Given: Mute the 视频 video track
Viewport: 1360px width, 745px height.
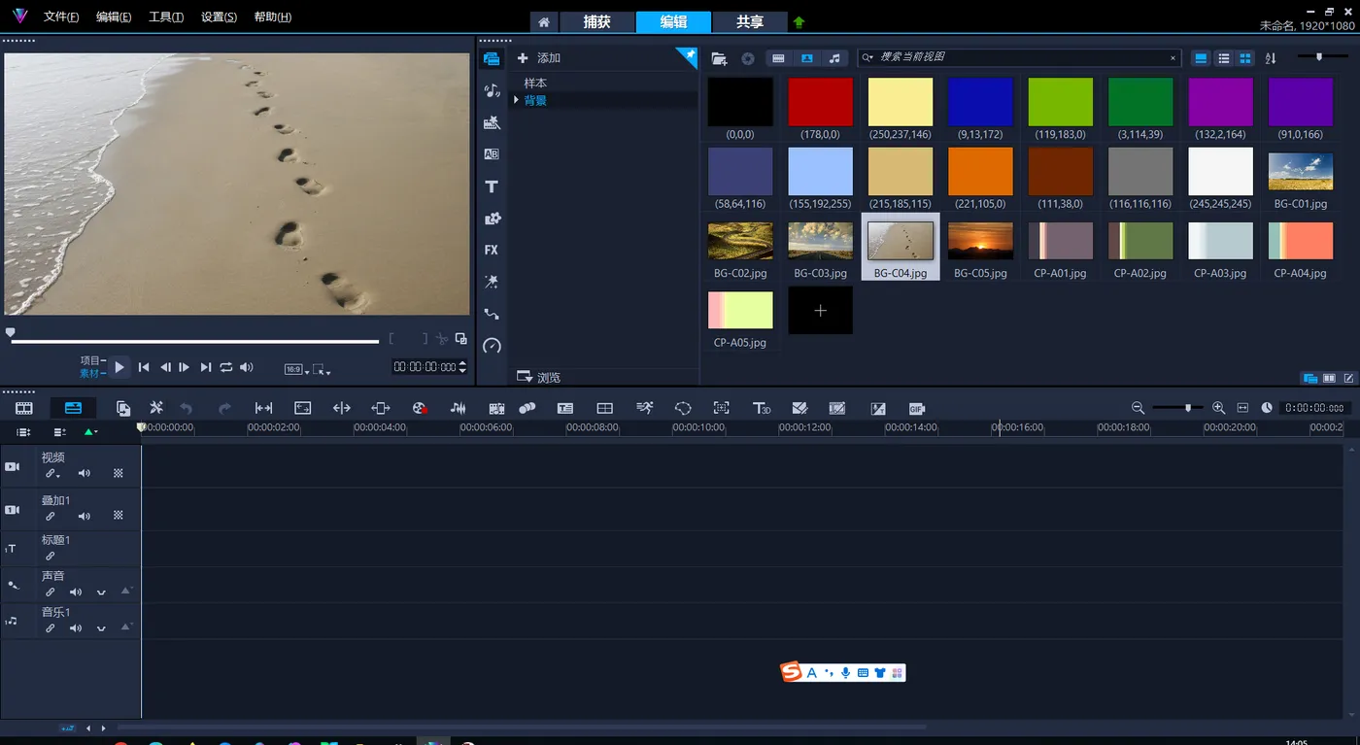Looking at the screenshot, I should 85,474.
